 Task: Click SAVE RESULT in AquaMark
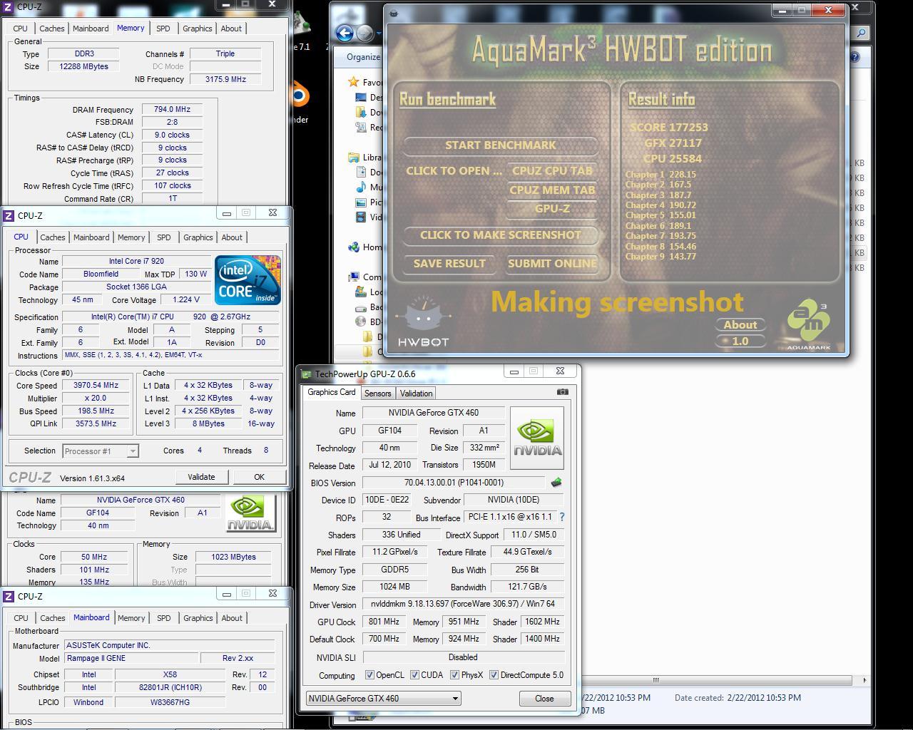point(449,264)
